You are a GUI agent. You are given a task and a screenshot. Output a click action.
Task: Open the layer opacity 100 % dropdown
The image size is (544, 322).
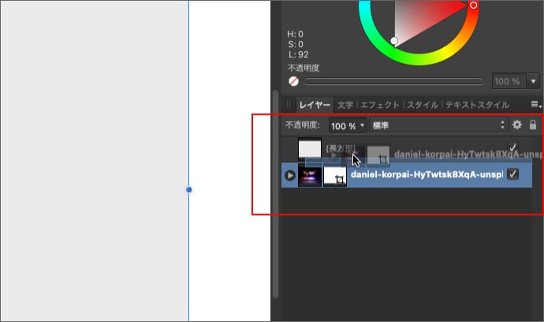[348, 125]
